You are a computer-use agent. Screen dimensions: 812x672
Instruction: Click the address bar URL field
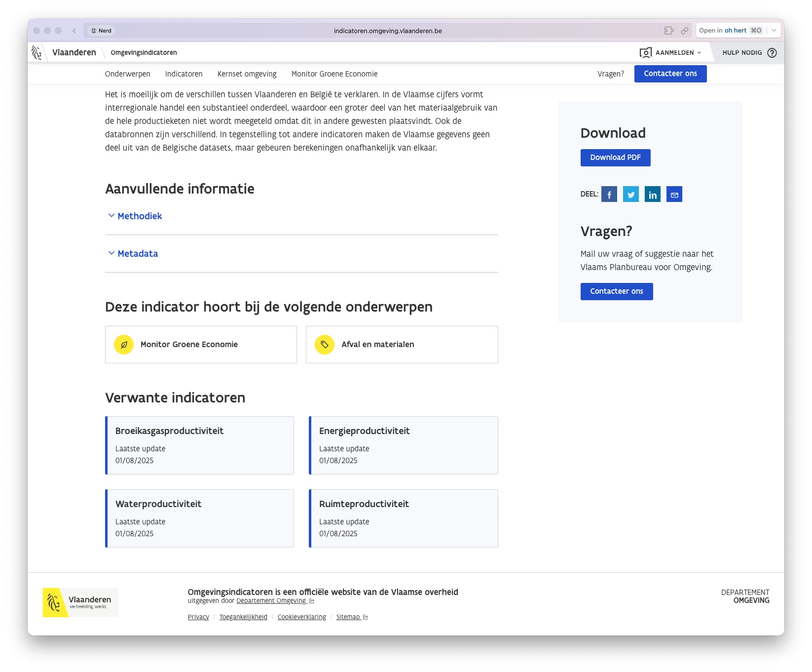(x=388, y=31)
